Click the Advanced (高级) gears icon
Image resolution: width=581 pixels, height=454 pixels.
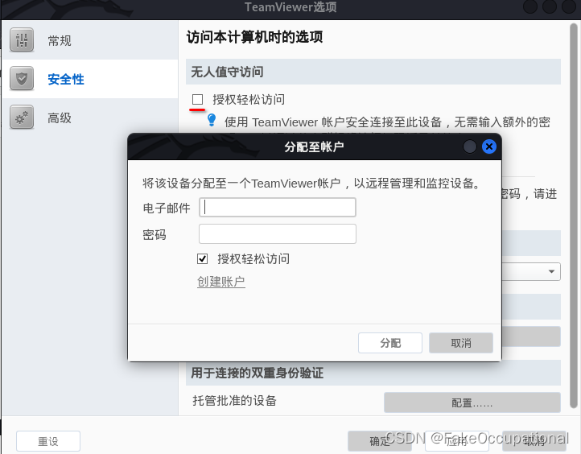(x=22, y=117)
